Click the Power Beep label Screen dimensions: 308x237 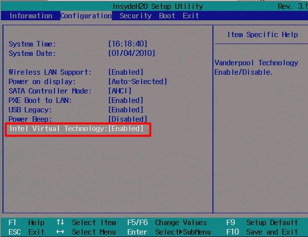pos(30,119)
